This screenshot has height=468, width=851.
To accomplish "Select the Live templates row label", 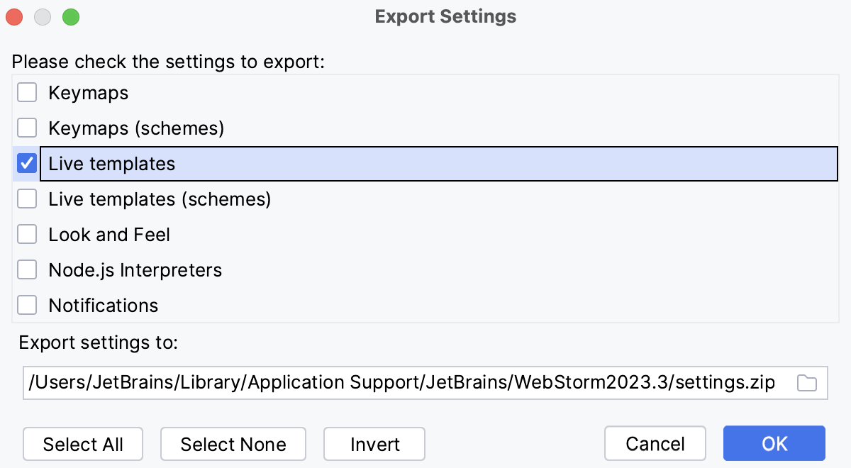I will (x=111, y=163).
